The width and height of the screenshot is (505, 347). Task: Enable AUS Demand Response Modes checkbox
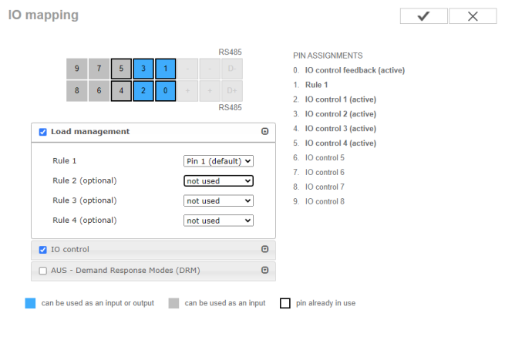click(43, 271)
